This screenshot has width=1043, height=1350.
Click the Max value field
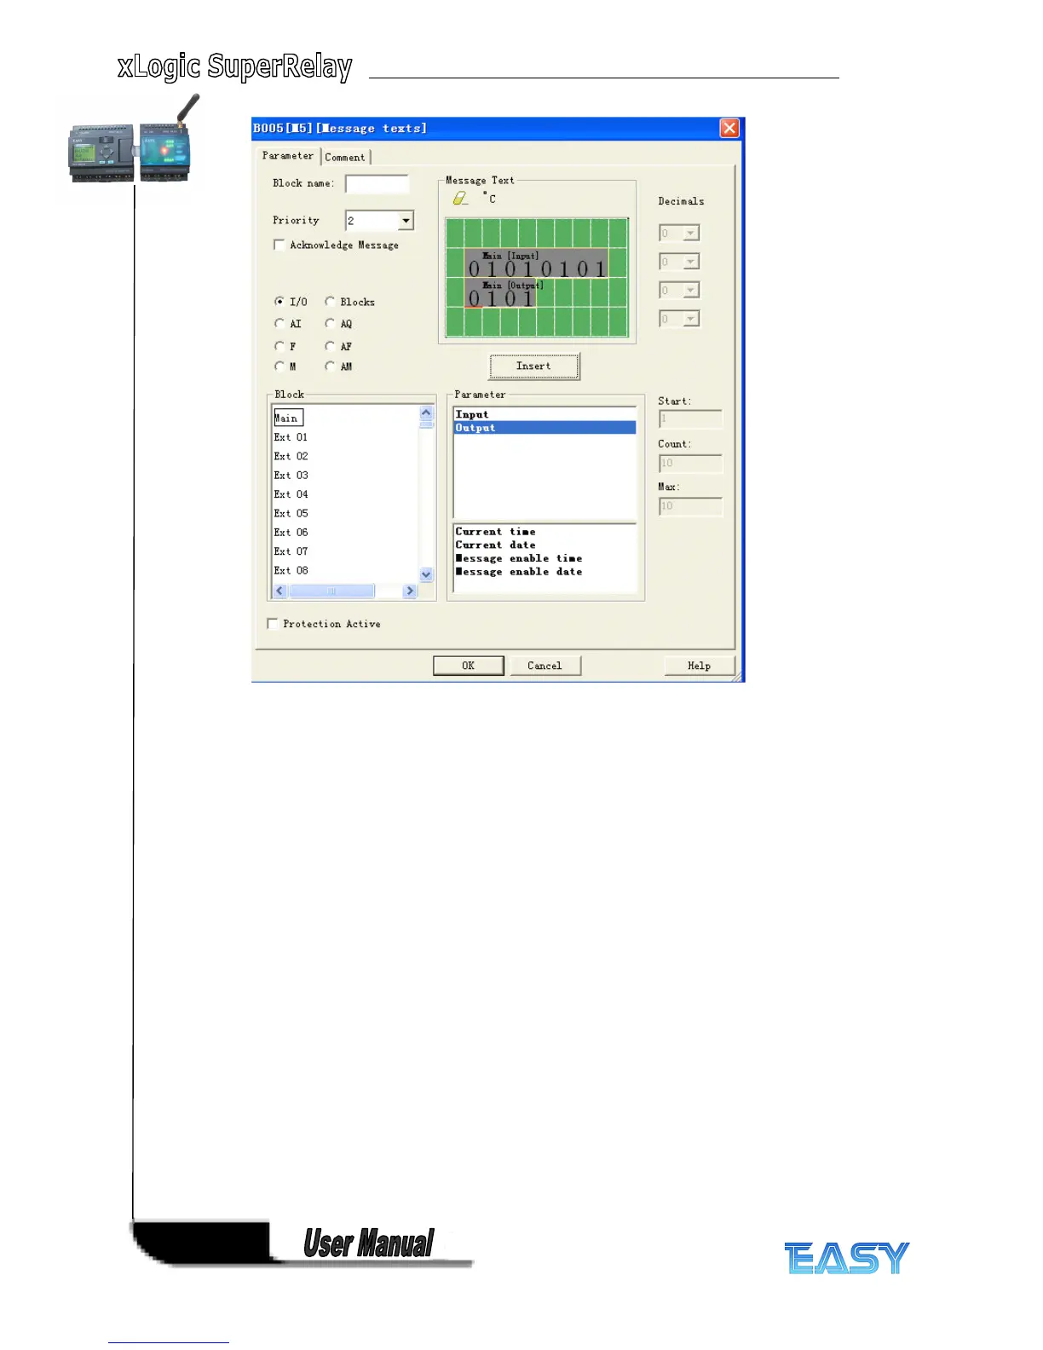click(690, 506)
